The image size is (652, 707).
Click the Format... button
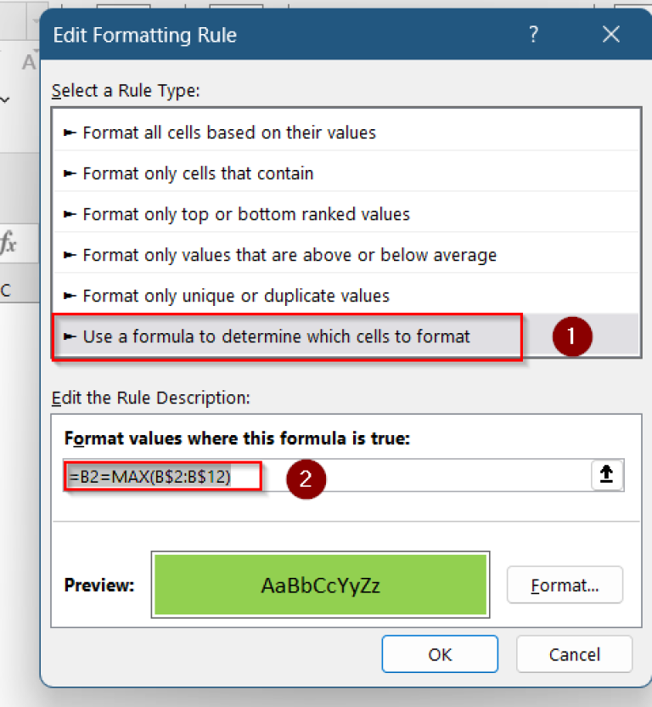point(565,585)
